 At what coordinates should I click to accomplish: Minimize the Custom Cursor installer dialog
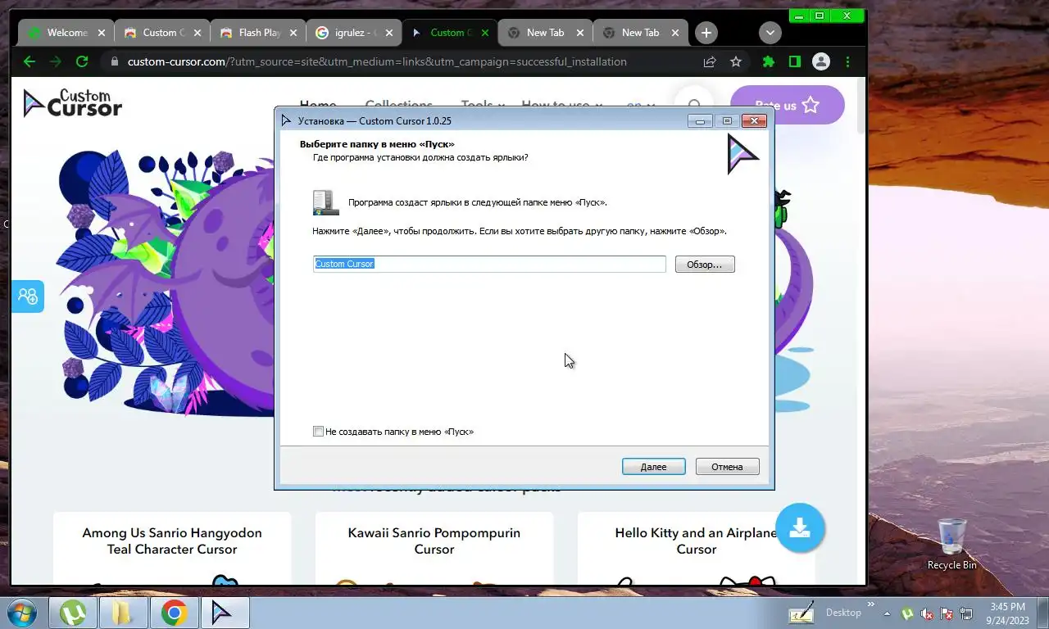(700, 120)
